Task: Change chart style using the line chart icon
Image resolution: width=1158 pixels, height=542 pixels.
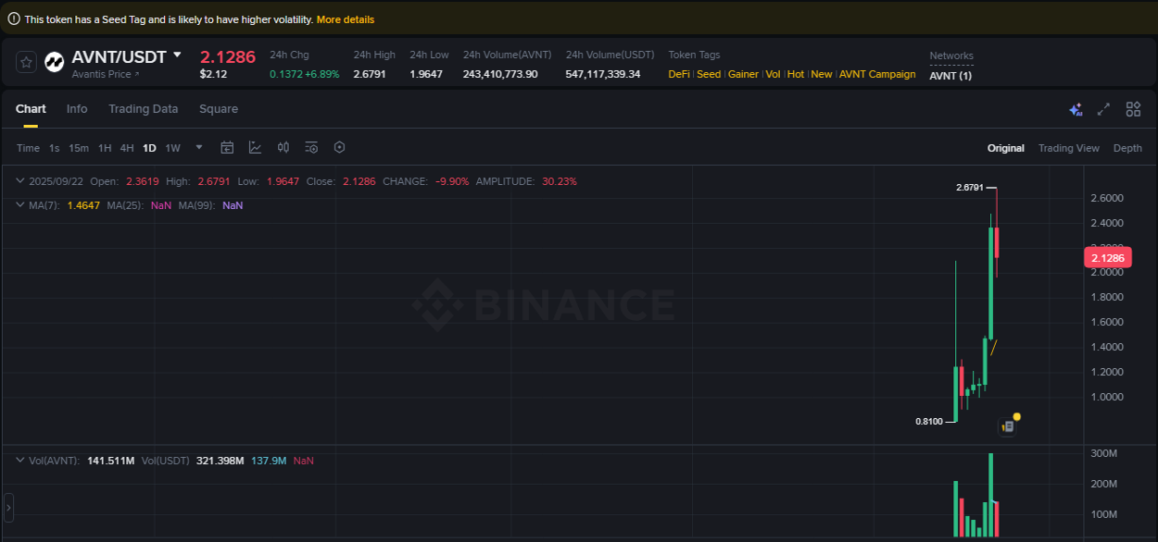Action: [255, 147]
